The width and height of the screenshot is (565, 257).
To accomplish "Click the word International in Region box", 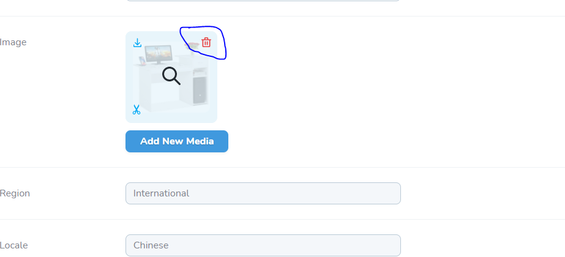I will (x=161, y=193).
